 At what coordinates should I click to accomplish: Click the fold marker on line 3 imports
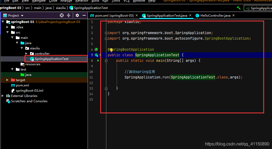(x=106, y=33)
